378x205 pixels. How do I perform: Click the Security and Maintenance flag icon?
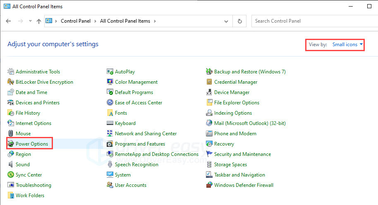[209, 154]
